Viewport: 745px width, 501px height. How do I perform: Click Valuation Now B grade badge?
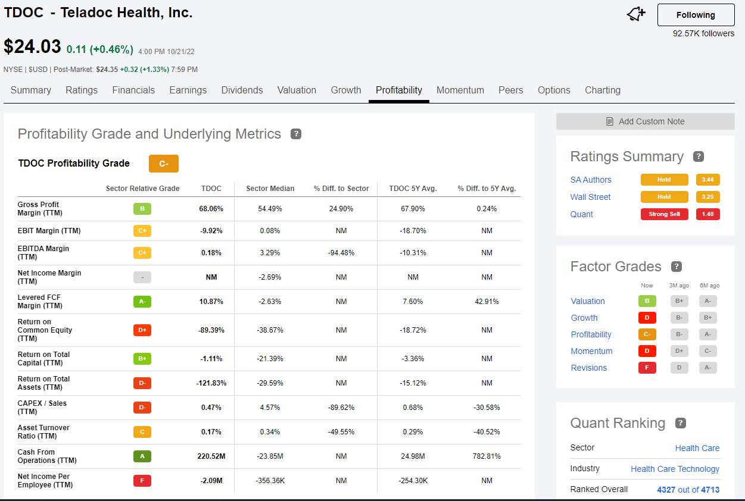(647, 301)
